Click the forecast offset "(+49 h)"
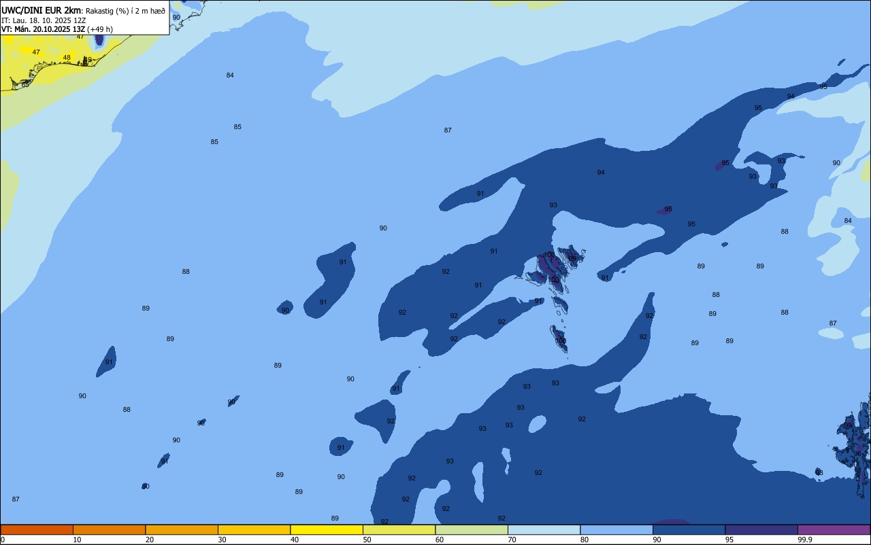The height and width of the screenshot is (545, 871). [101, 29]
